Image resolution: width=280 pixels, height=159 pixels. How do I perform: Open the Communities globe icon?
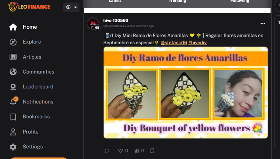pos(13,72)
